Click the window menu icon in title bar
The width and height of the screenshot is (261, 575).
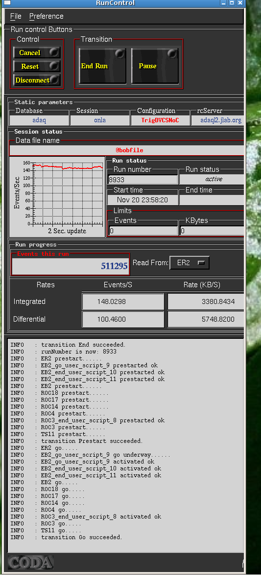tap(6, 2)
